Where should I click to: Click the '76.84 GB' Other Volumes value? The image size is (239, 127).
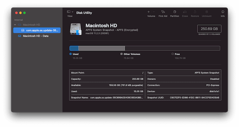point(129,58)
